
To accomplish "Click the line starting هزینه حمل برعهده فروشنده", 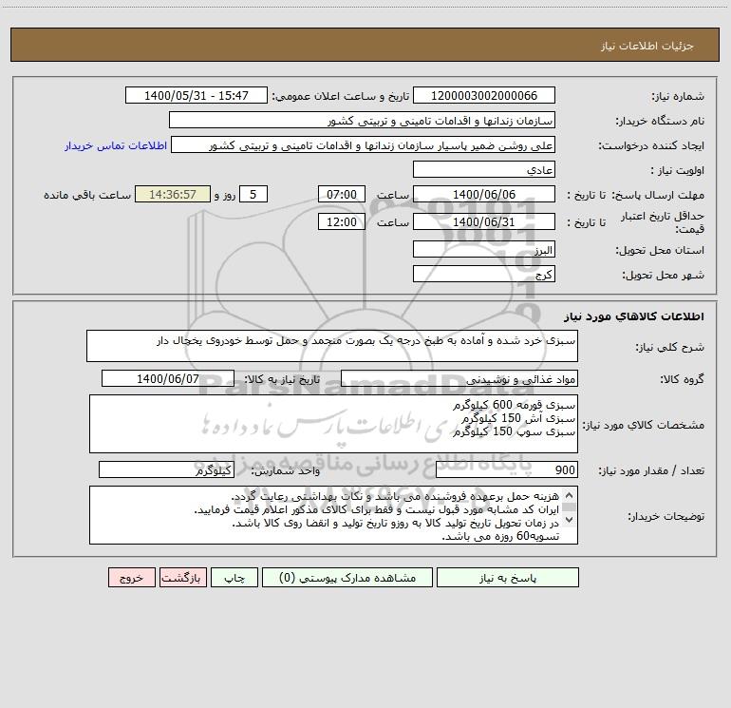I will [x=395, y=496].
